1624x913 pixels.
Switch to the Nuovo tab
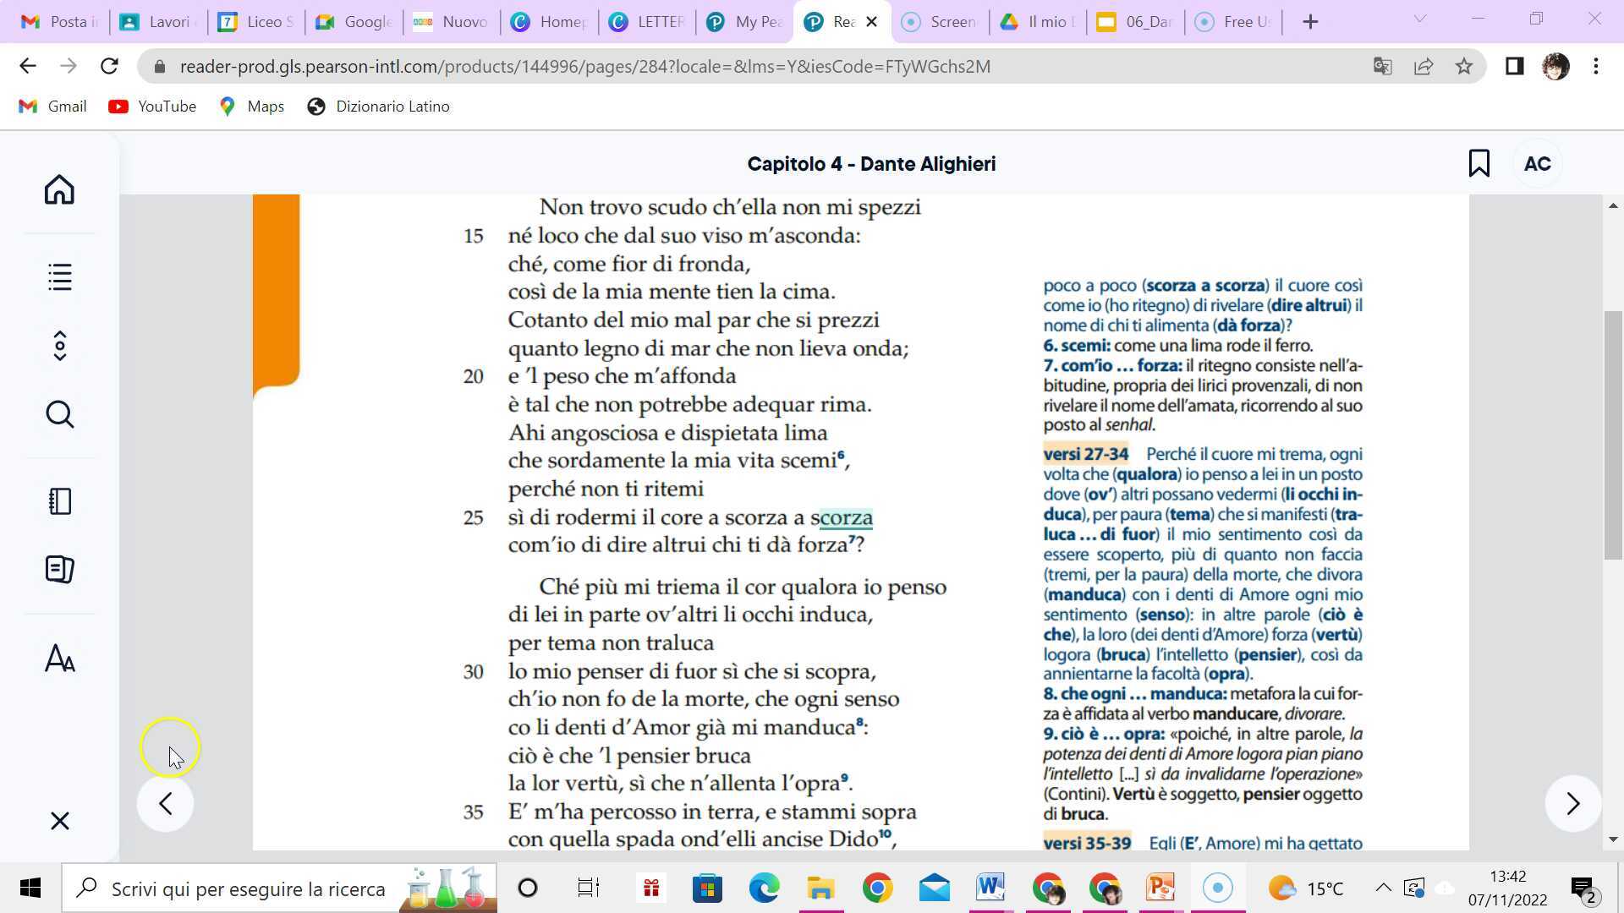[452, 22]
